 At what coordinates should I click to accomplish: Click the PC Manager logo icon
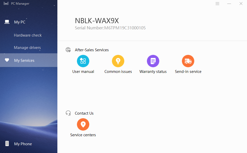(6, 3)
